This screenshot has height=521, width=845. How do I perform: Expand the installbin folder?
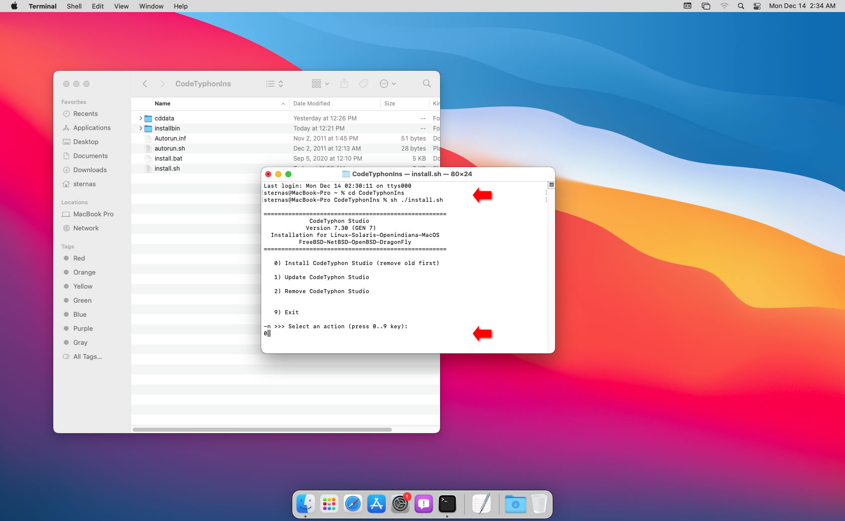coord(141,128)
